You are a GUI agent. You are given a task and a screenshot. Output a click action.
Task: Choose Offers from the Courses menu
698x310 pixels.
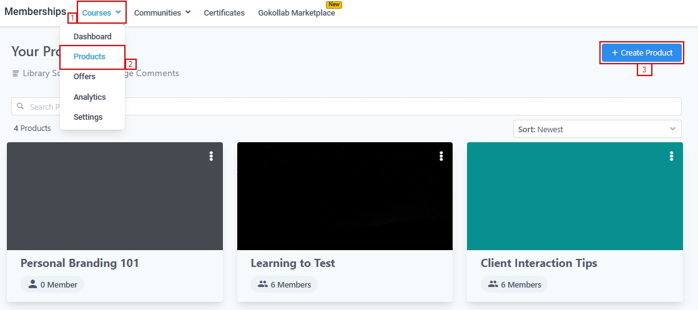[84, 77]
